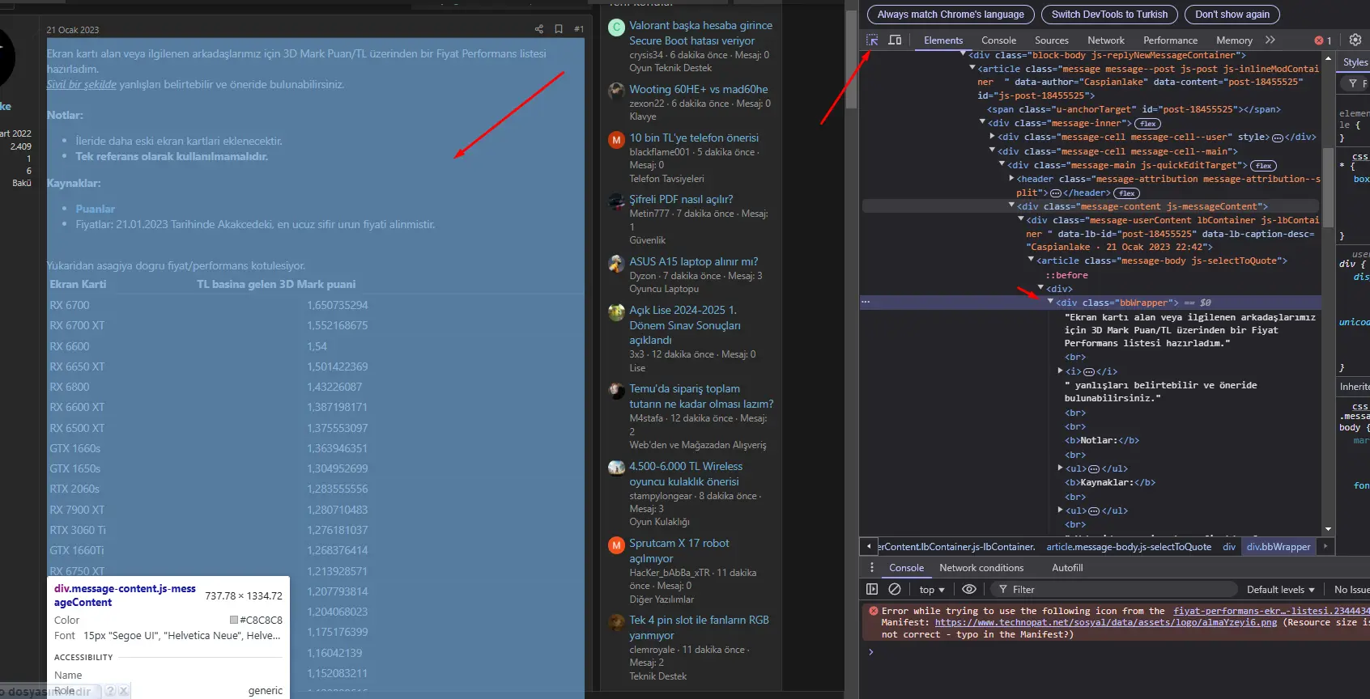Activate the inspect element picker icon
The height and width of the screenshot is (699, 1370).
(872, 40)
